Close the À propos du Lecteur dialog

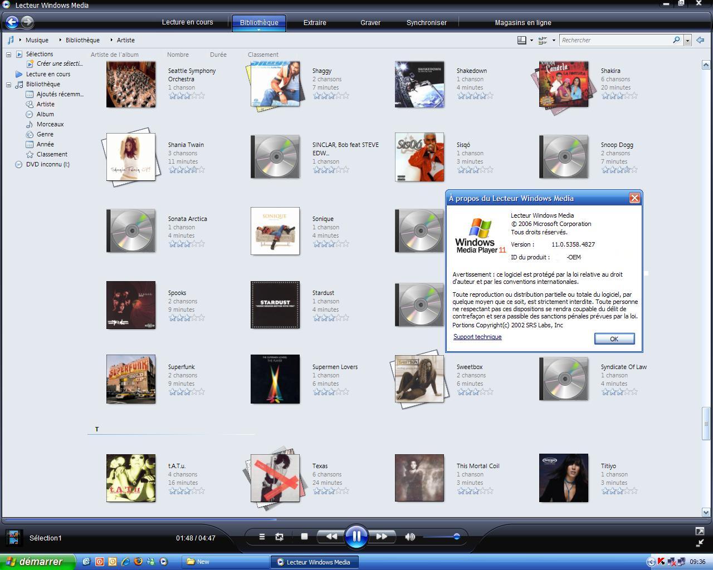(634, 198)
